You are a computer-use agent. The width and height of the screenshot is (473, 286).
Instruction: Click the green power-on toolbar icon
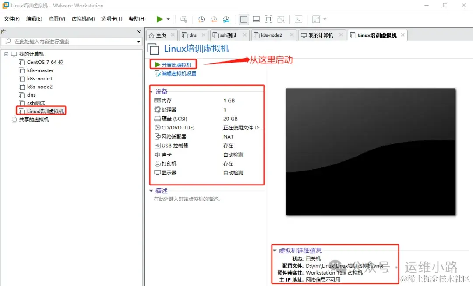pos(159,19)
